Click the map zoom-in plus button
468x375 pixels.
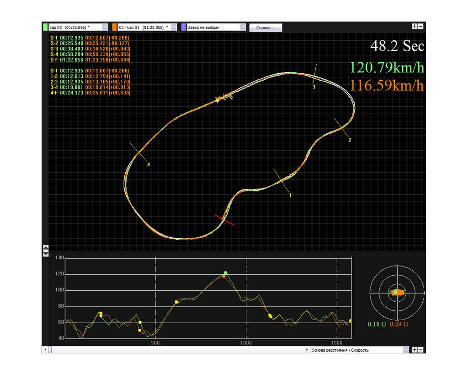[x=414, y=27]
